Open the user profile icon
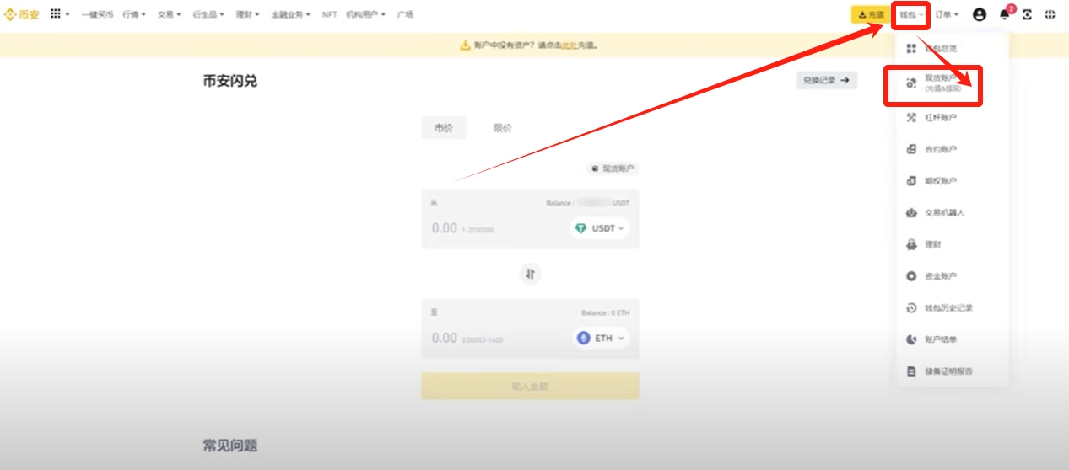 (980, 14)
